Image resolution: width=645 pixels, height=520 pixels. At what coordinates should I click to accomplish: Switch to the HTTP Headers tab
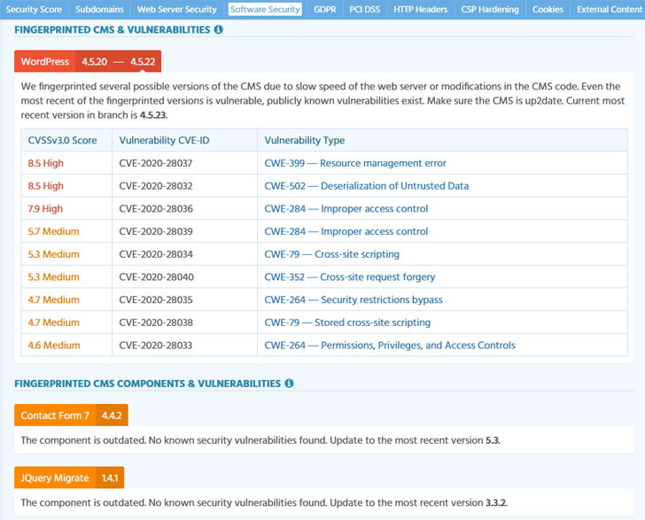(x=420, y=10)
